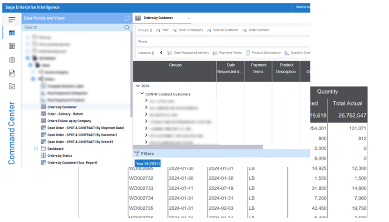This screenshot has width=389, height=222.
Task: Click the Groups options dots icon
Action: (x=151, y=30)
